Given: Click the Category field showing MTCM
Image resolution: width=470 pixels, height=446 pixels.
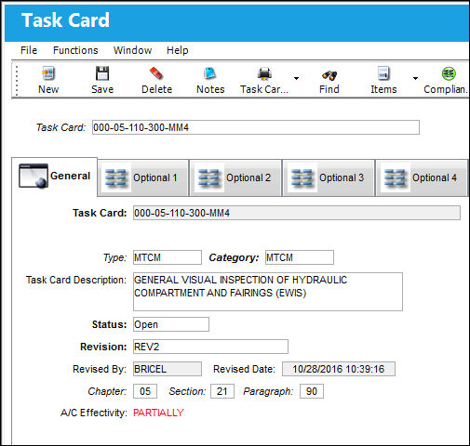Looking at the screenshot, I should click(x=300, y=257).
